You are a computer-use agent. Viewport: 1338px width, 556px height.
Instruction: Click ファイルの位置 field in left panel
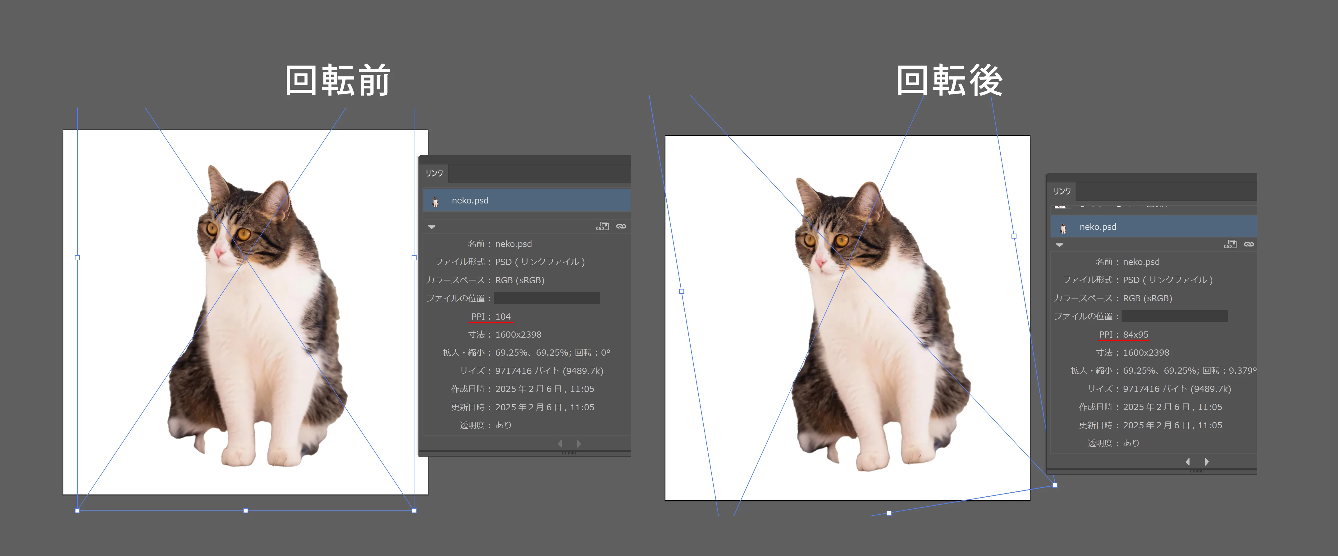(x=546, y=298)
